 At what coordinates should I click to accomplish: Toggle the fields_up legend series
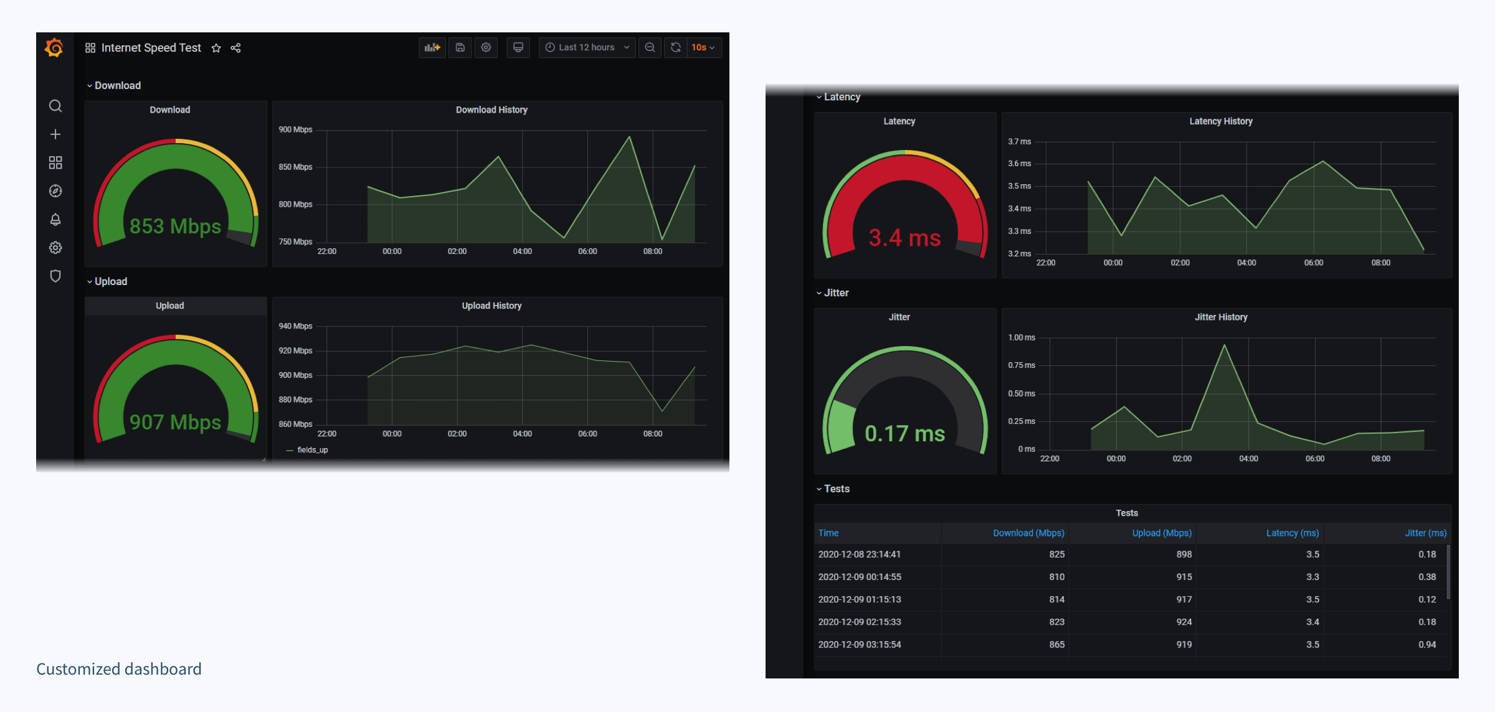[x=312, y=450]
